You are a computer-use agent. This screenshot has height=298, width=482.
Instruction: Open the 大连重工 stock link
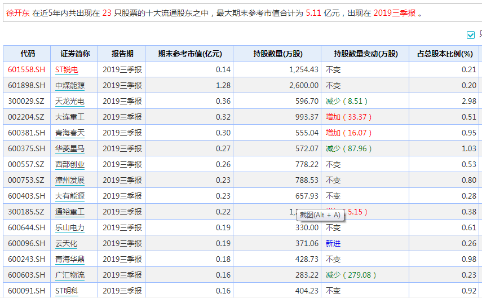click(70, 117)
